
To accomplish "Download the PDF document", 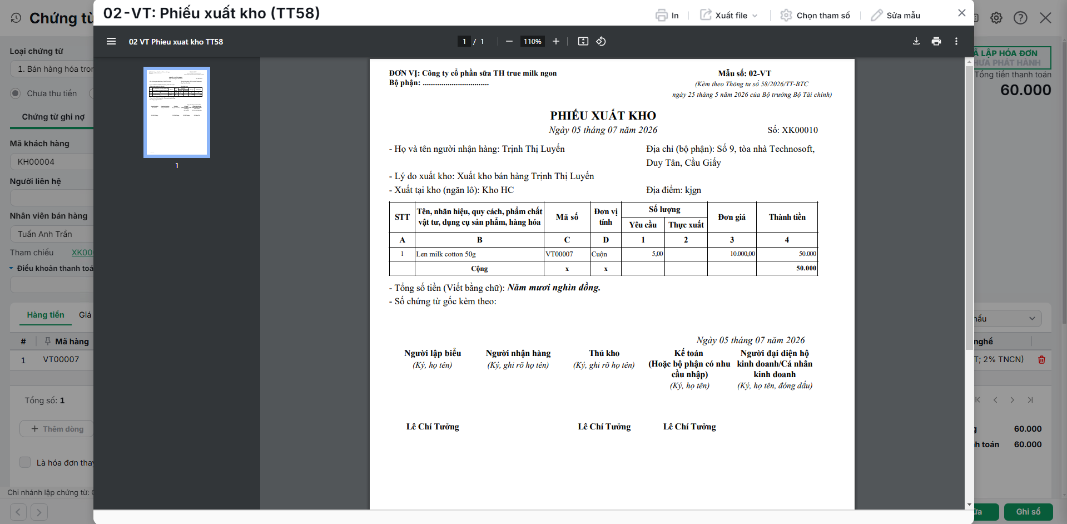I will (916, 41).
